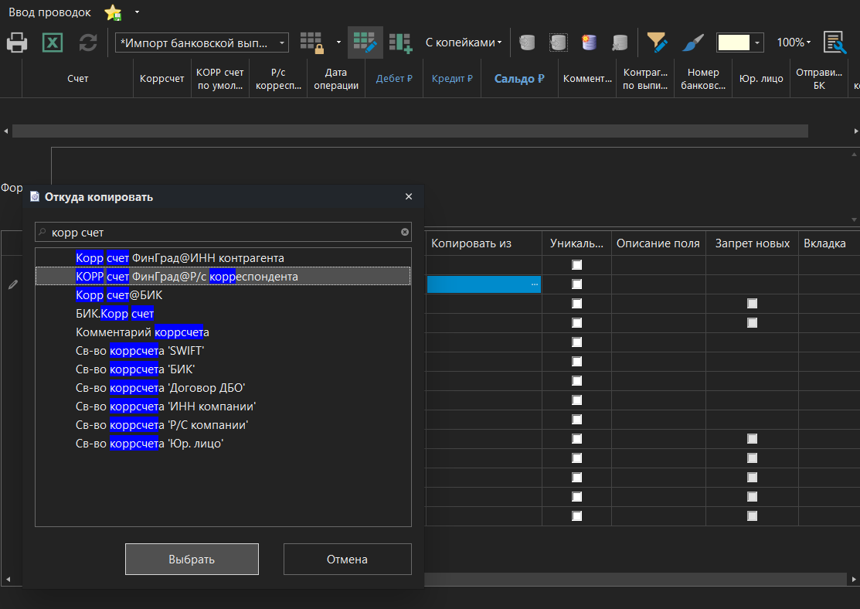The height and width of the screenshot is (609, 860).
Task: Click the favorites star icon
Action: 113,12
